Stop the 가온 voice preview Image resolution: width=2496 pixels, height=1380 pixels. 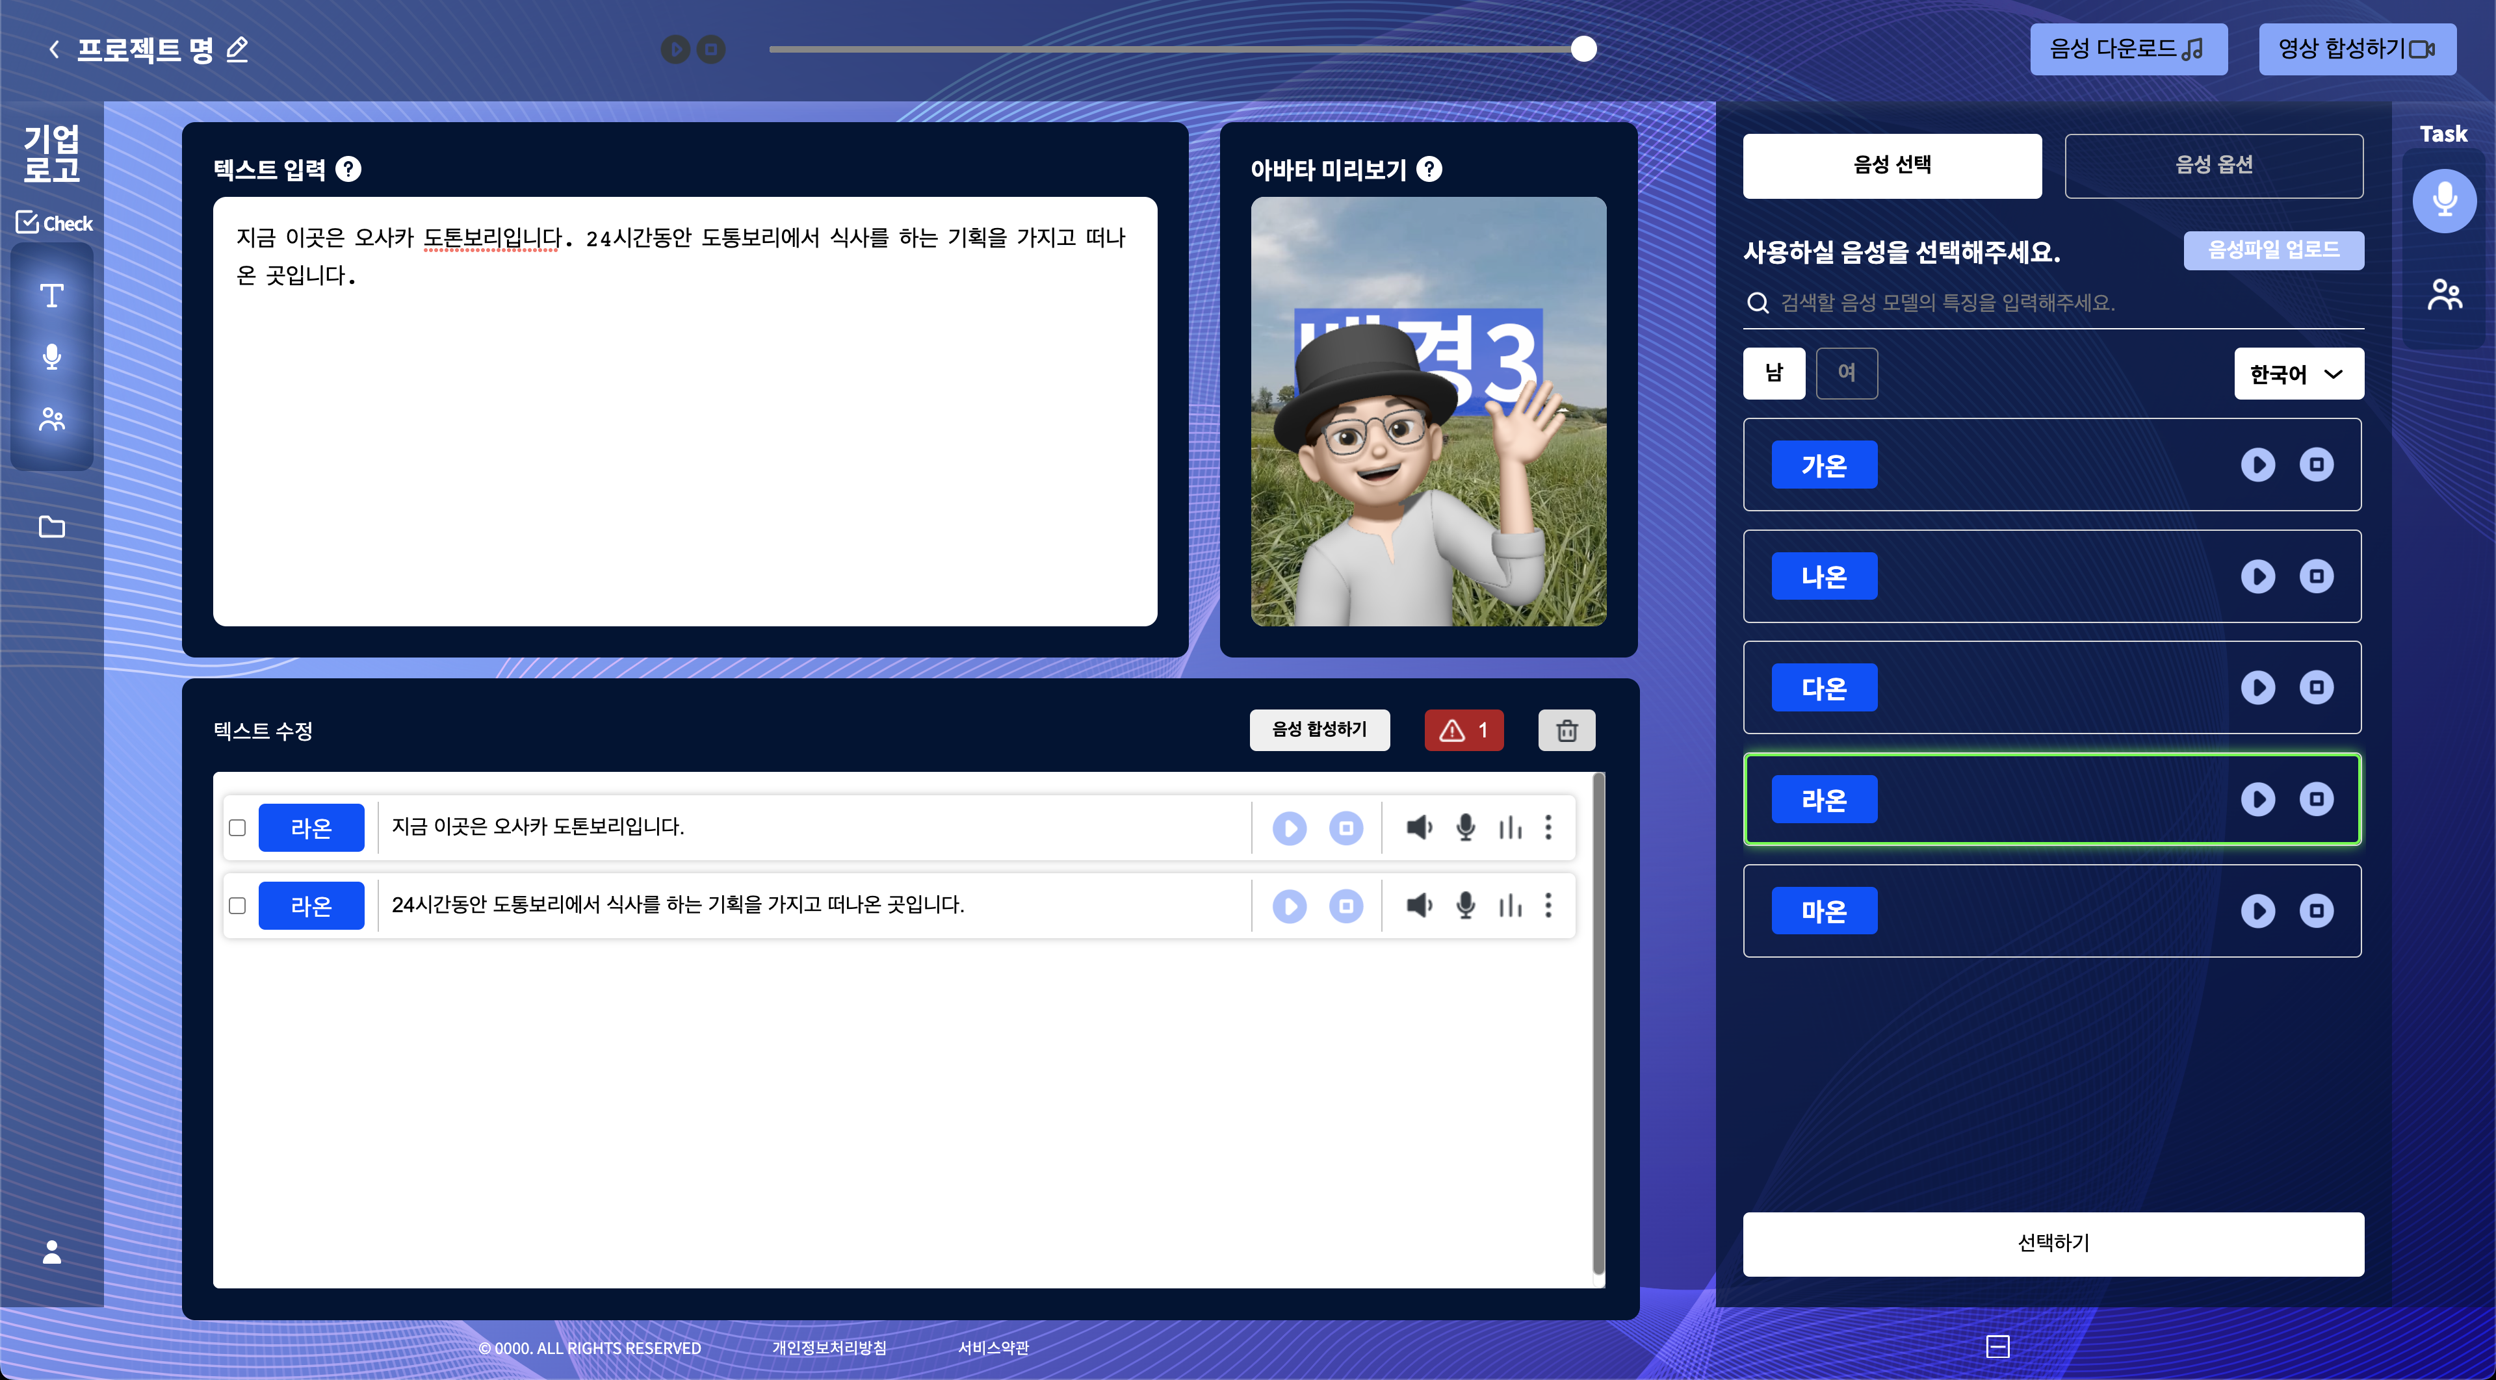point(2317,465)
